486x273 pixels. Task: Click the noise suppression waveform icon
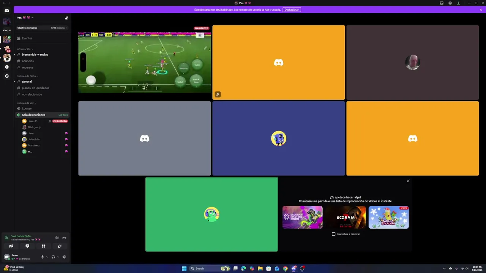[x=57, y=238]
